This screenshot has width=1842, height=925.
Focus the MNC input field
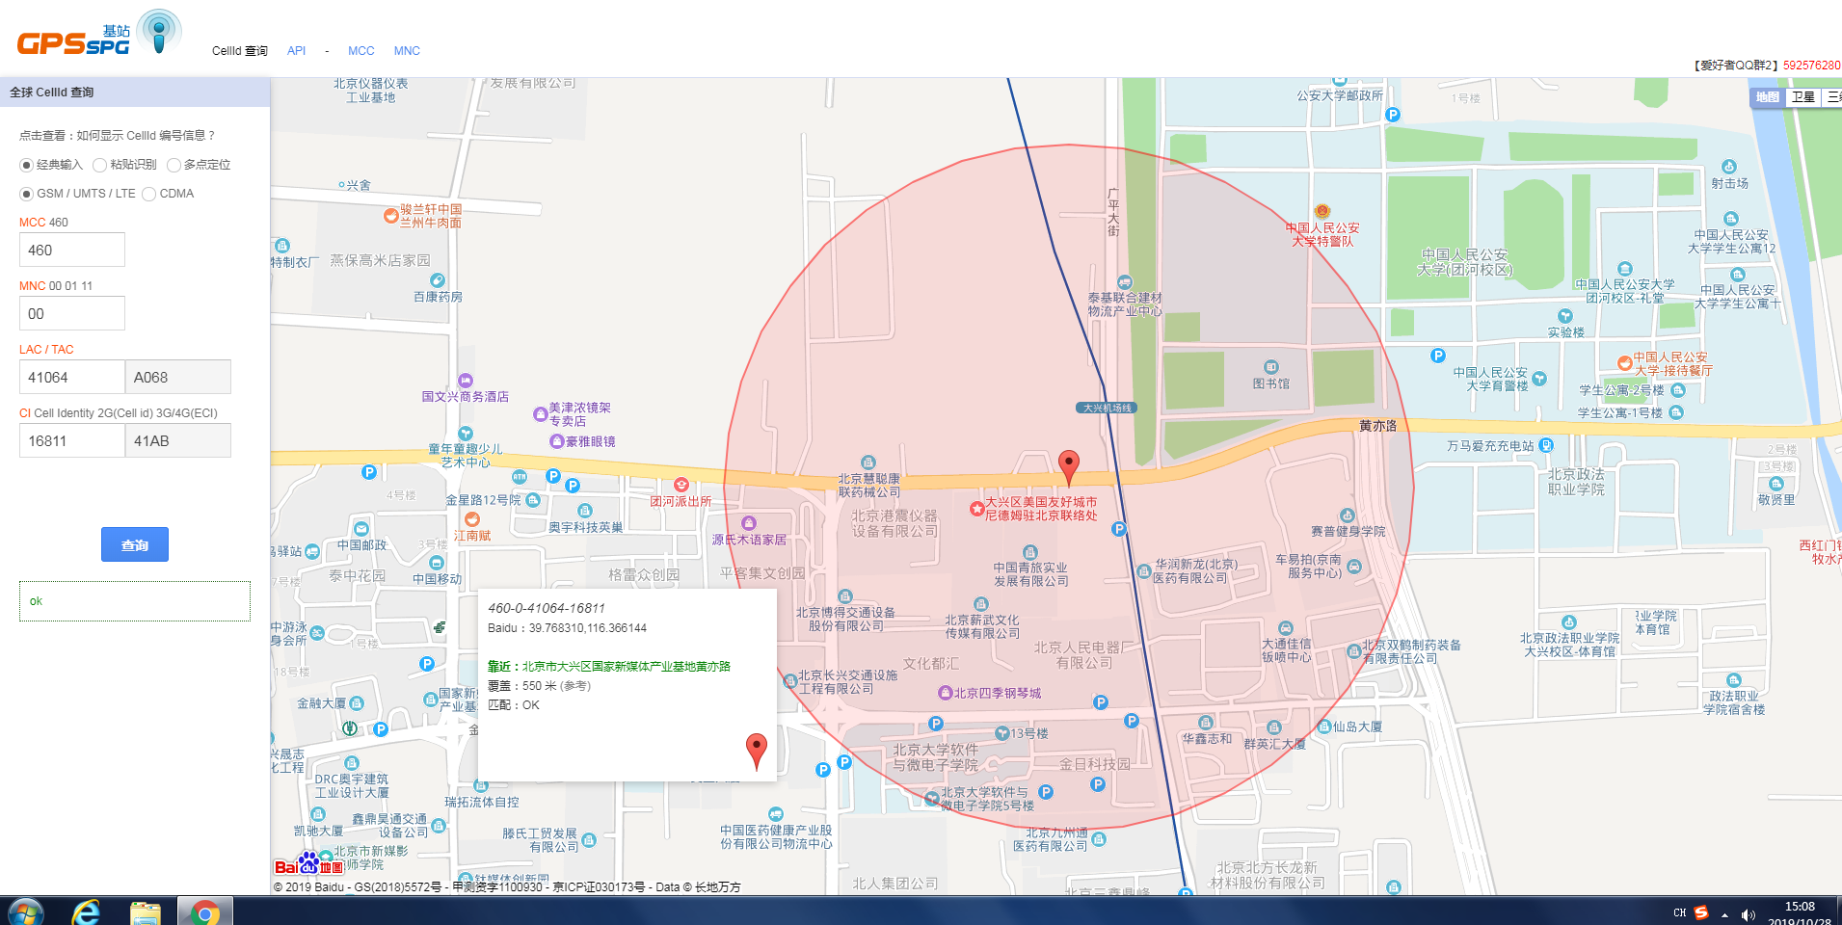pos(72,313)
